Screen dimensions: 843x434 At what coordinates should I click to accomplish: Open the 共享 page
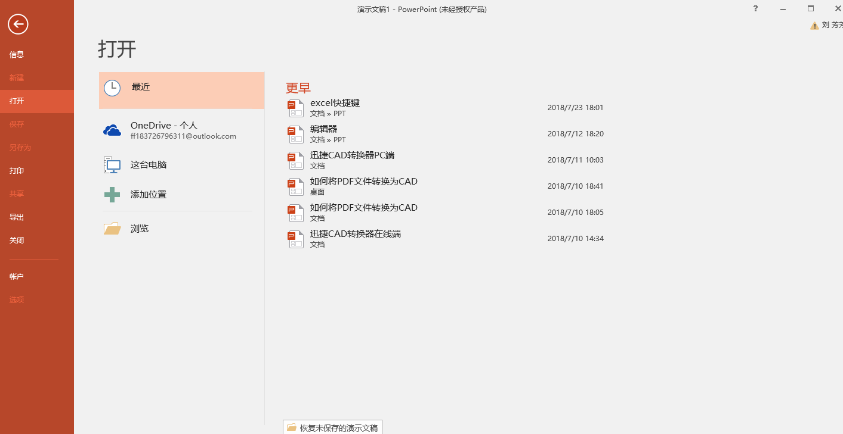pos(37,194)
